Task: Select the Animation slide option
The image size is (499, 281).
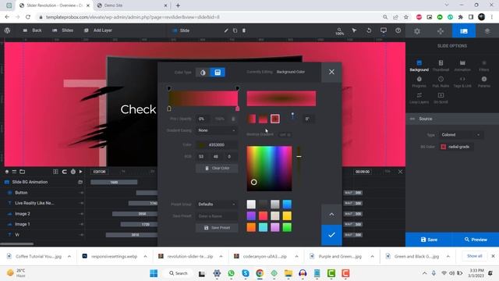Action: [462, 66]
